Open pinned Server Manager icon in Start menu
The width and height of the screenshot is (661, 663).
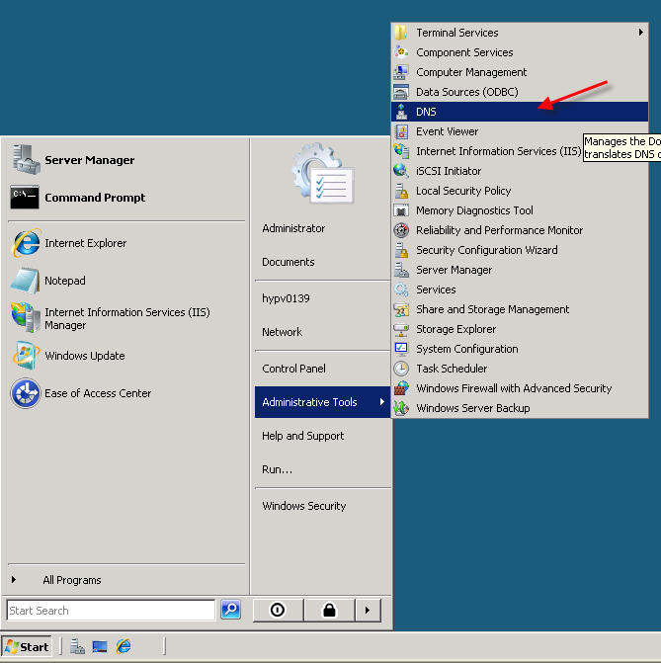(x=27, y=159)
